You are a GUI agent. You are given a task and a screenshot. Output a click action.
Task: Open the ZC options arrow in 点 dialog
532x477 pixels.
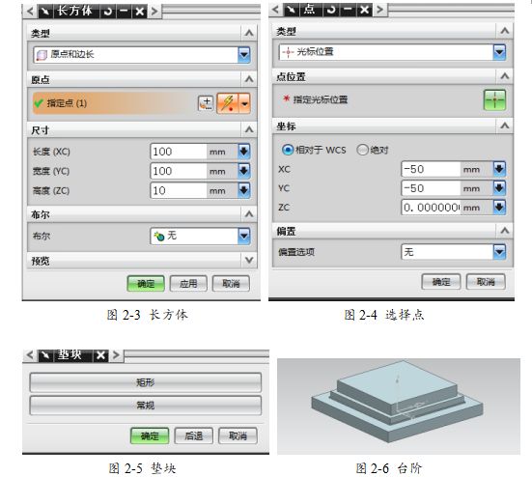499,207
